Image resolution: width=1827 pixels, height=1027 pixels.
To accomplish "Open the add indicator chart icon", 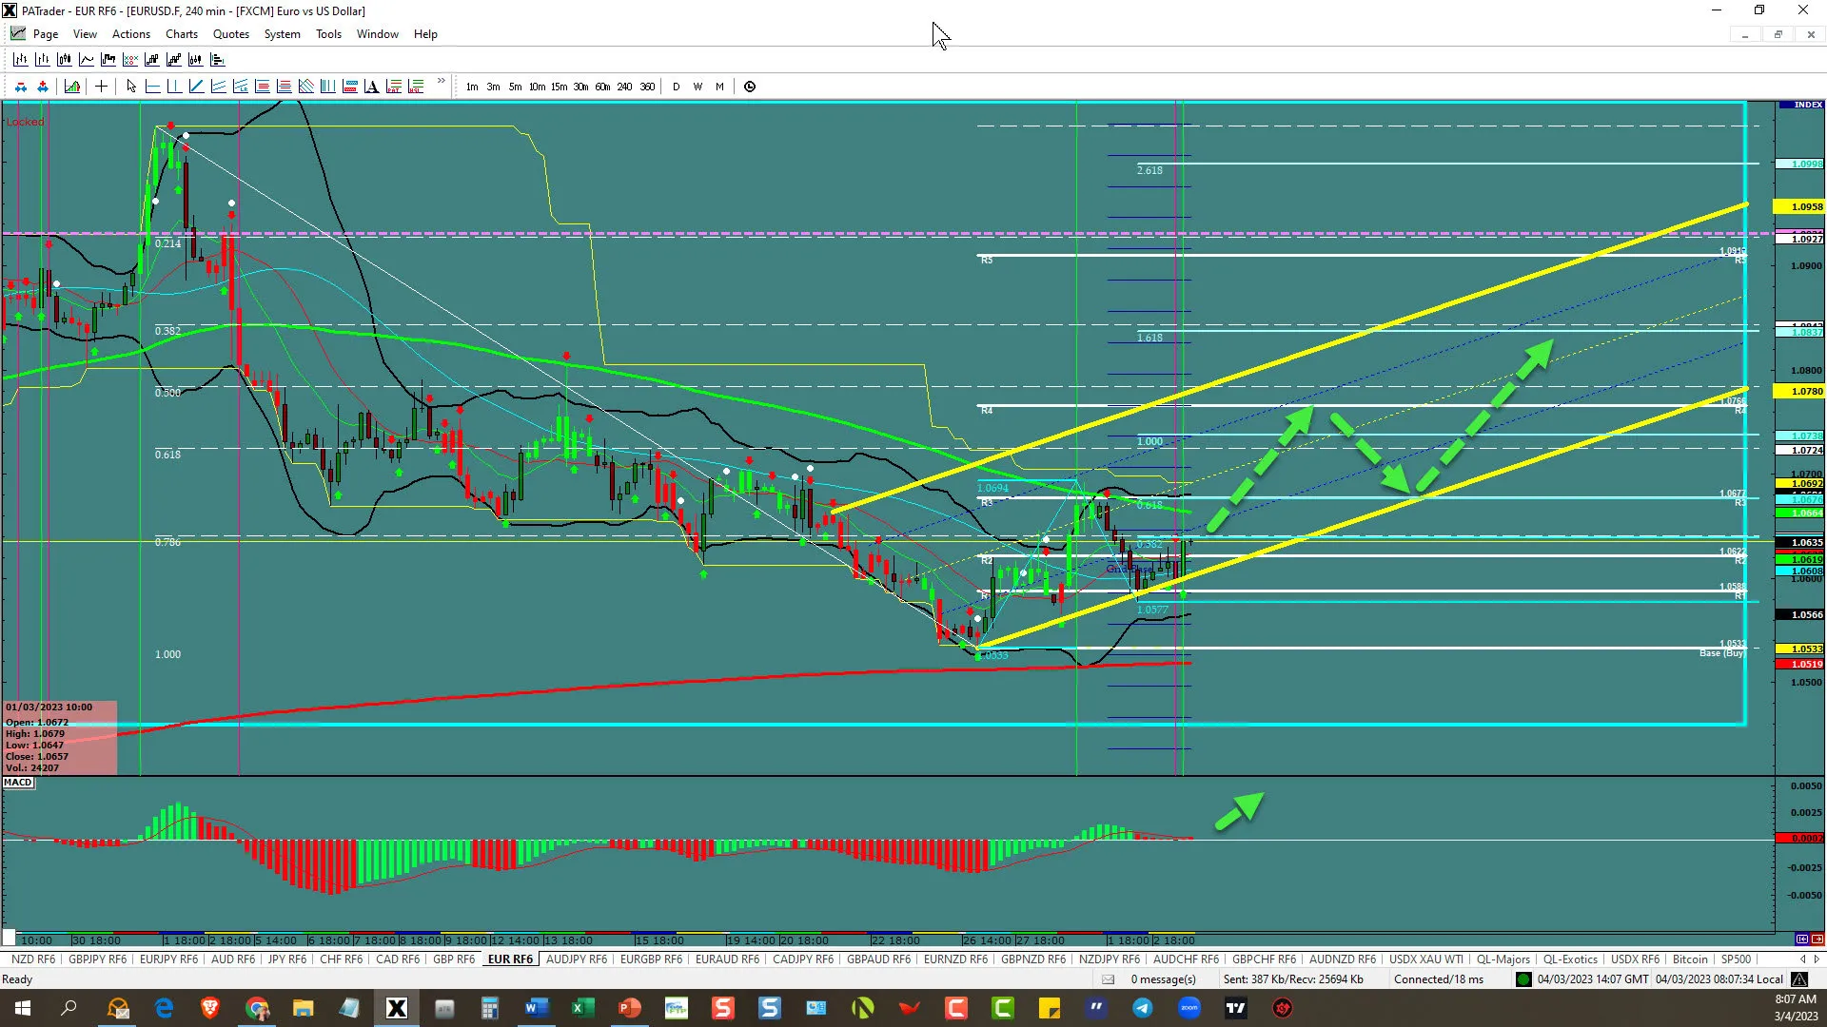I will (x=72, y=87).
